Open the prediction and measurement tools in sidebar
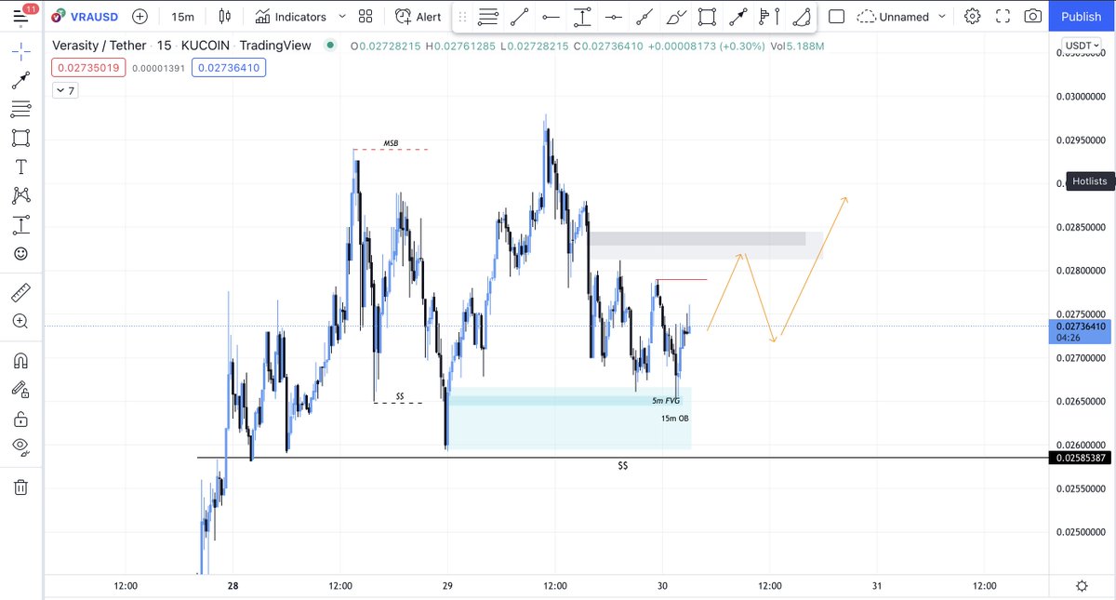 pos(20,224)
